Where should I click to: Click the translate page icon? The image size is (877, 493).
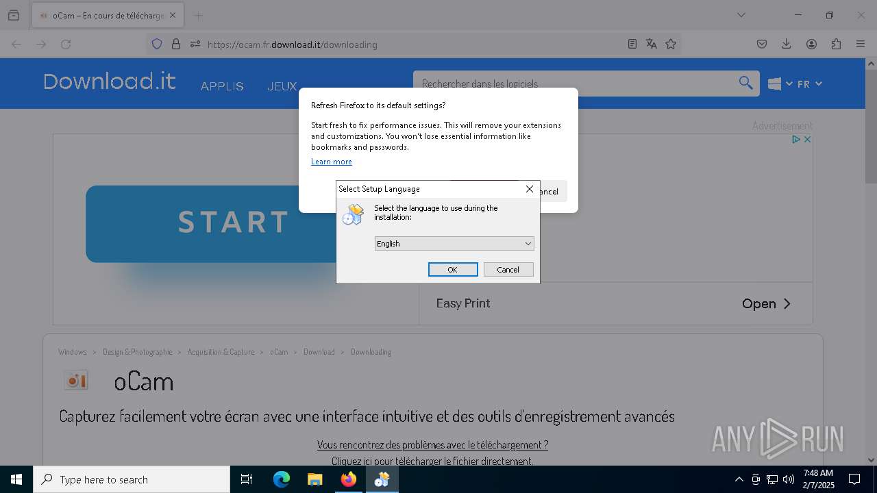pyautogui.click(x=652, y=44)
